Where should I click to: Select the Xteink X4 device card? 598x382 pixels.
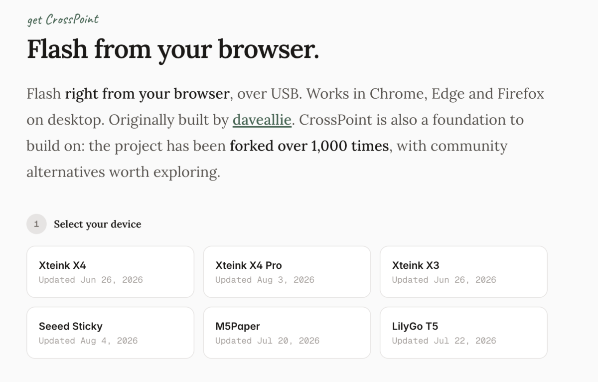110,272
